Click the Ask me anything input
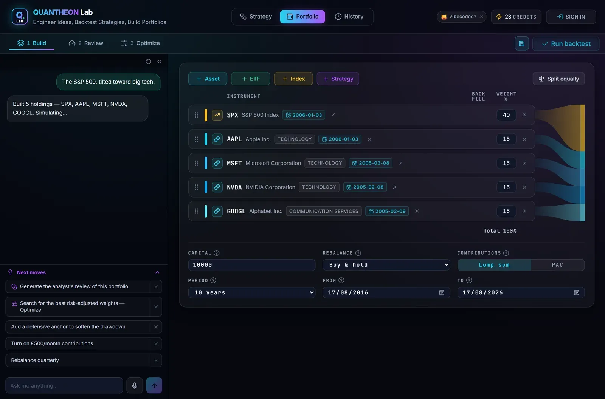Screen dimensions: 605x399 pos(64,385)
